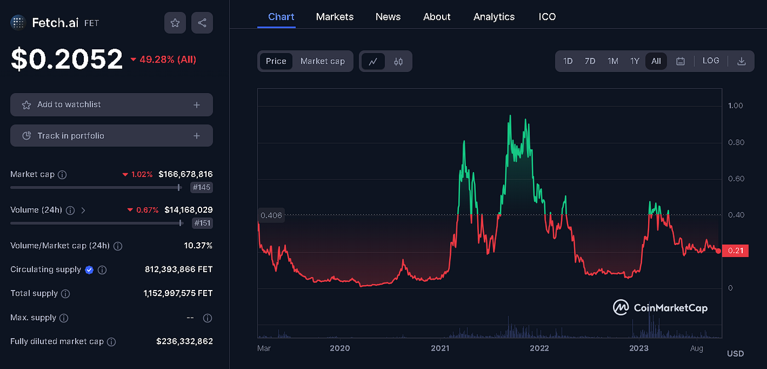Click plus icon on Add to watchlist

click(197, 105)
